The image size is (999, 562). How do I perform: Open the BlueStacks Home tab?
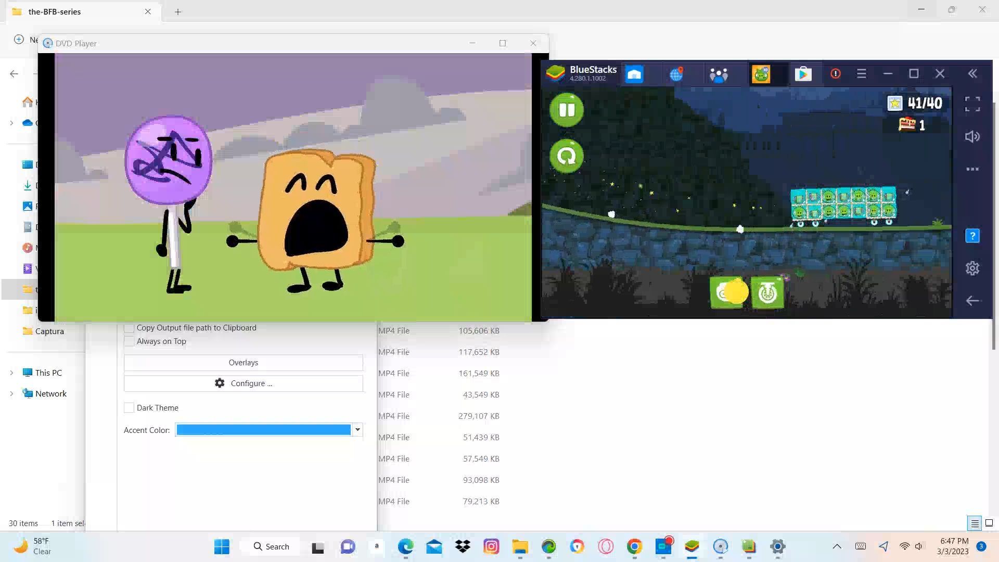634,74
